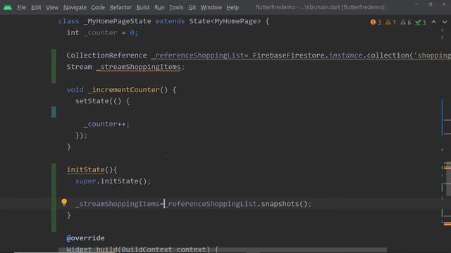This screenshot has width=451, height=253.
Task: Open the Run menu
Action: coord(159,8)
